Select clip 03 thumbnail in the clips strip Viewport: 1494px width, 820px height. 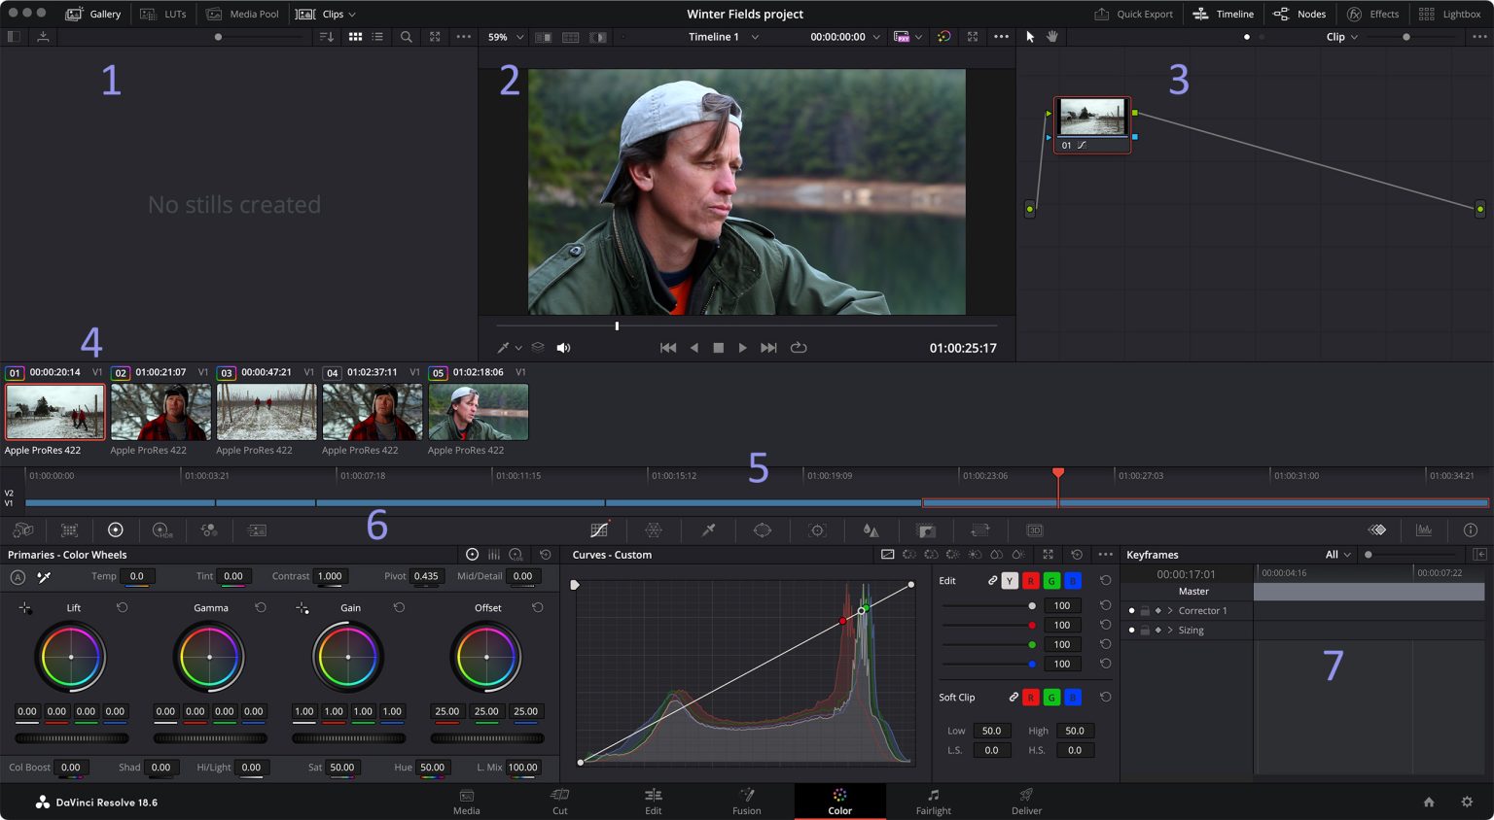[266, 411]
